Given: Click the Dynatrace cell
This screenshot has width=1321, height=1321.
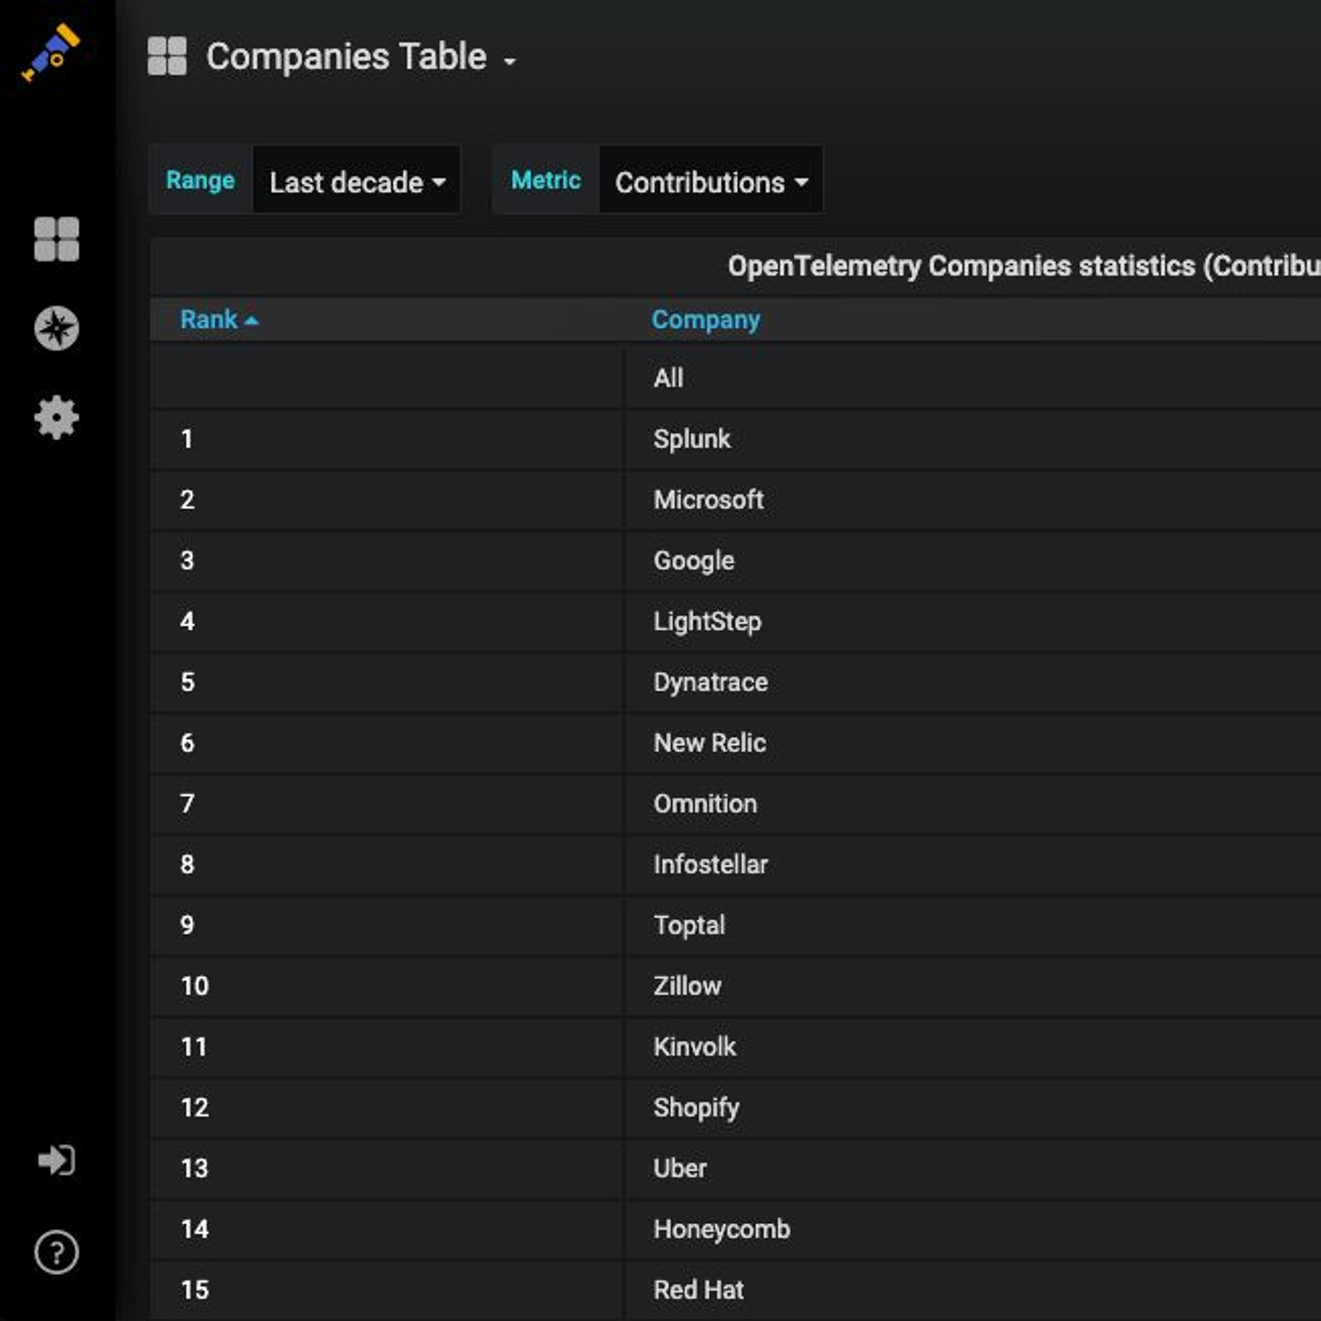Looking at the screenshot, I should click(973, 683).
